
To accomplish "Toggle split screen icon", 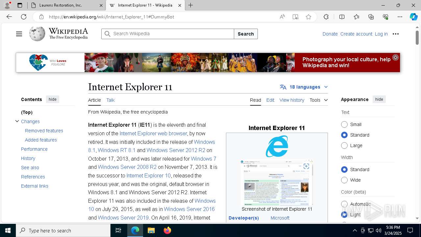I will point(342,17).
